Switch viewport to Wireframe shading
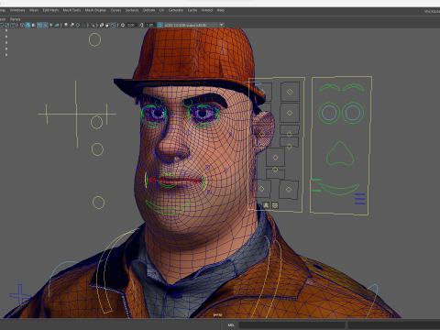This screenshot has width=440, height=330. click(22, 25)
